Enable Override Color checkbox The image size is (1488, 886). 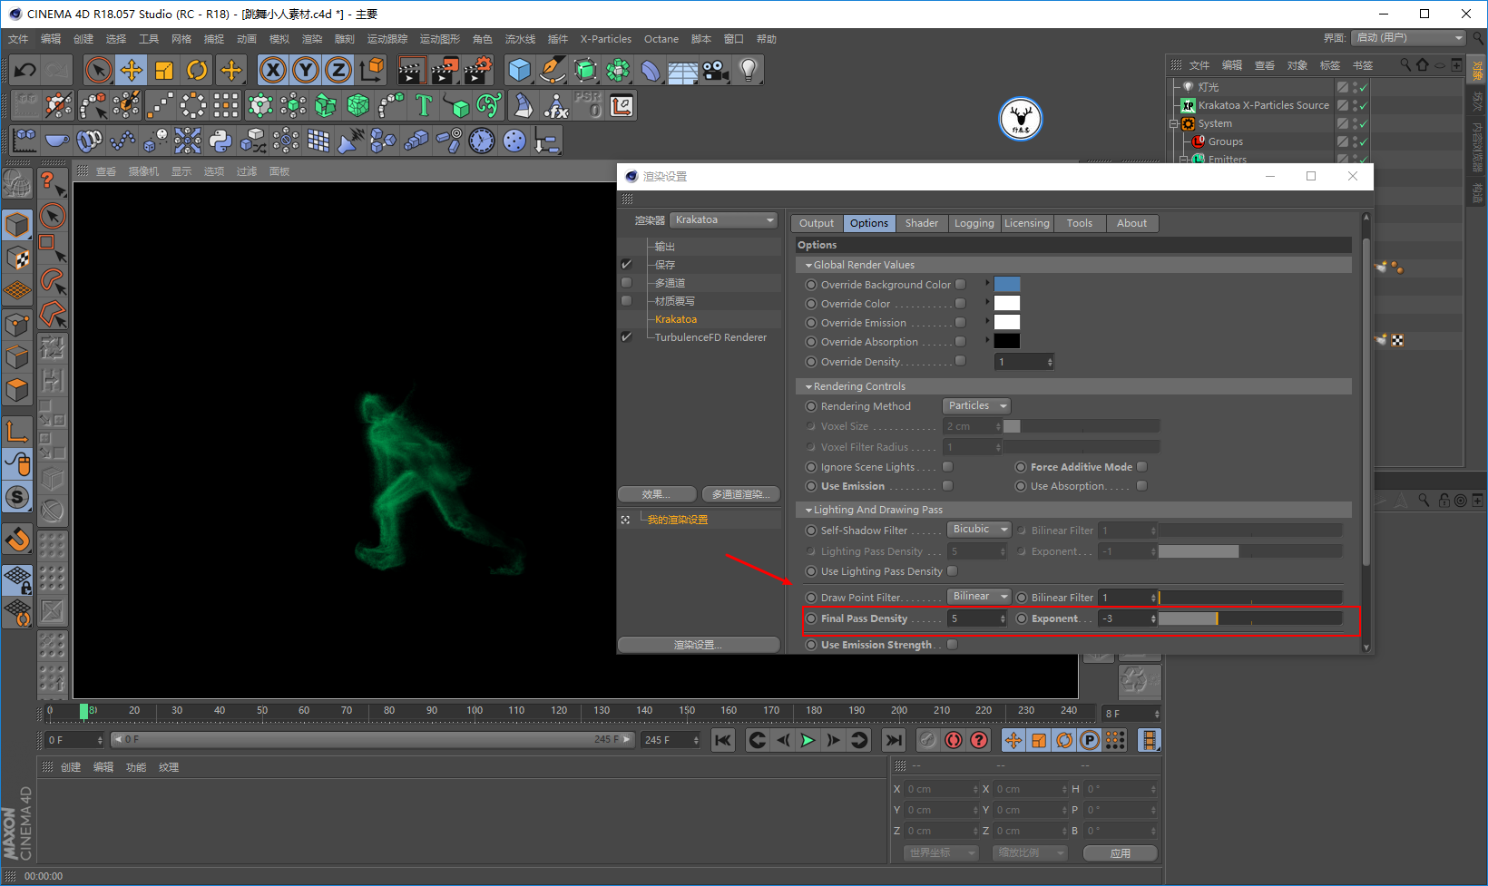(x=961, y=303)
